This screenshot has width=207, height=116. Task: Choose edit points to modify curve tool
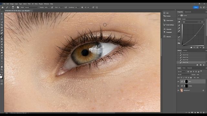179,34
